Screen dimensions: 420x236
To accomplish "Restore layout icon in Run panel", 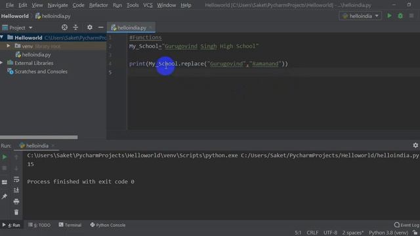I will click(5, 182).
